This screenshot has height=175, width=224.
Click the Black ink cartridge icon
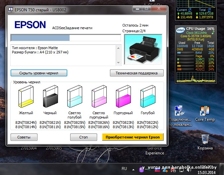pyautogui.click(x=50, y=96)
